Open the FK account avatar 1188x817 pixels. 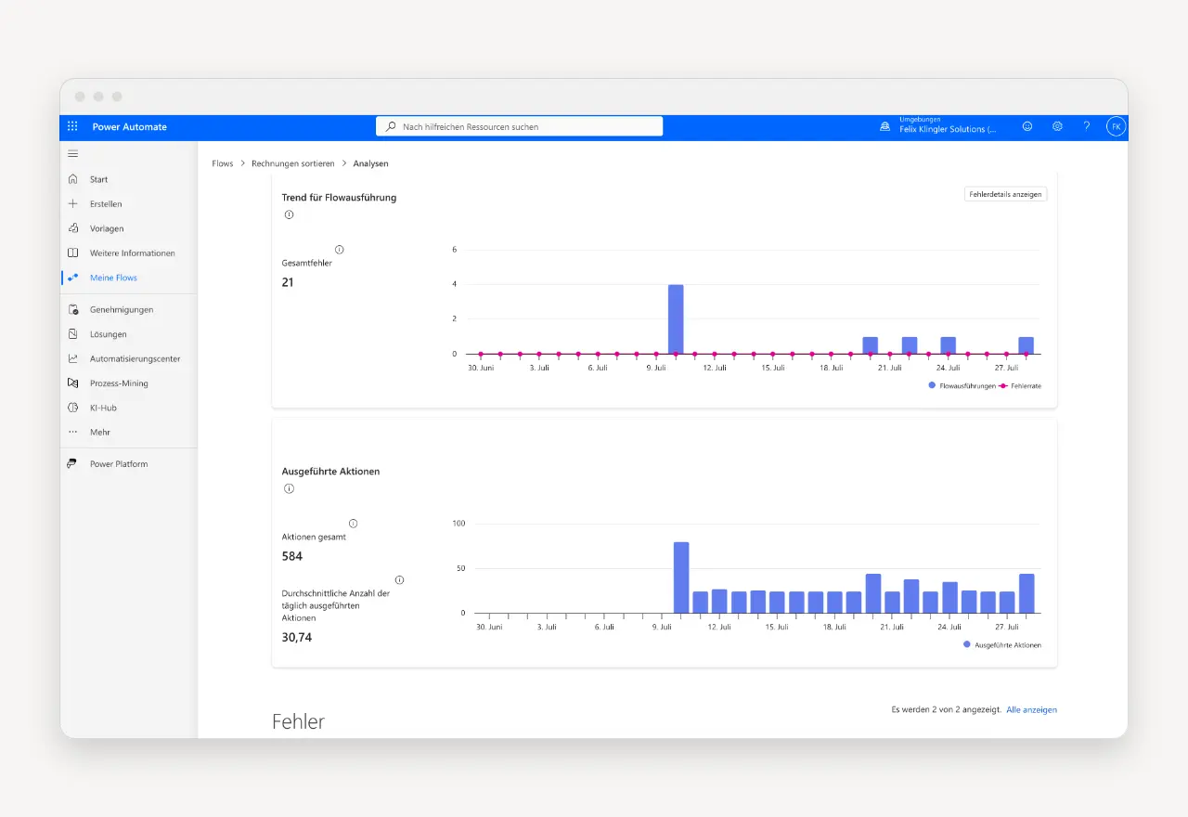coord(1116,127)
